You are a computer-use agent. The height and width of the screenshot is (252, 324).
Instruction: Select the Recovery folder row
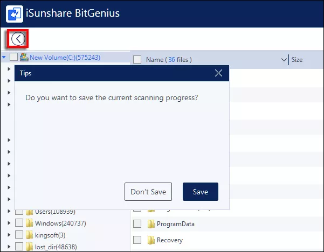pos(228,240)
